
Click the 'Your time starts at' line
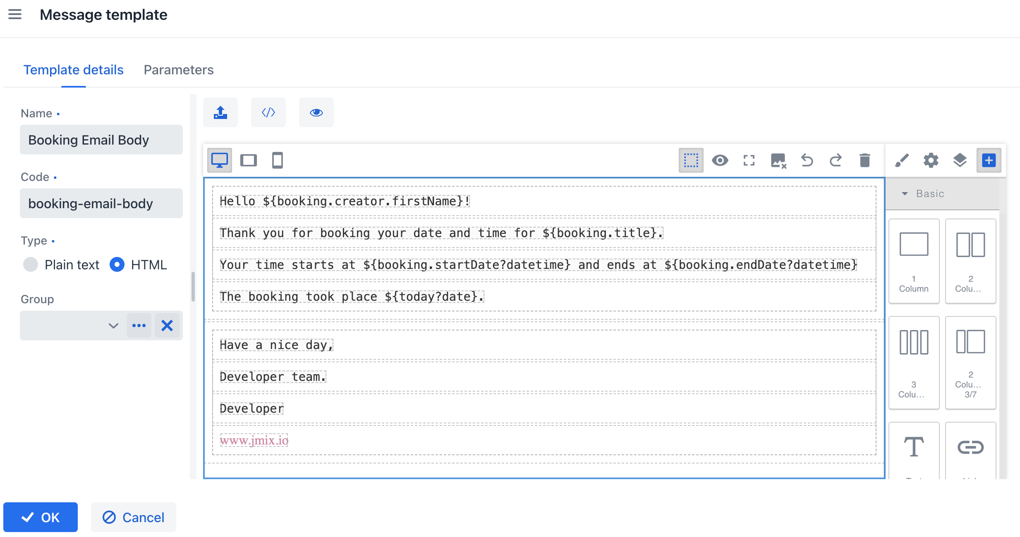[x=539, y=265]
